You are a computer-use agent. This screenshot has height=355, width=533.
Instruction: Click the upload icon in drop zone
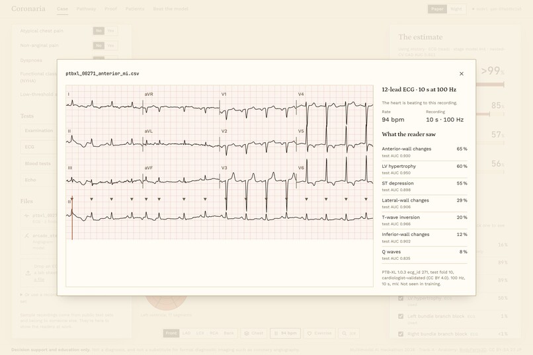point(28,273)
